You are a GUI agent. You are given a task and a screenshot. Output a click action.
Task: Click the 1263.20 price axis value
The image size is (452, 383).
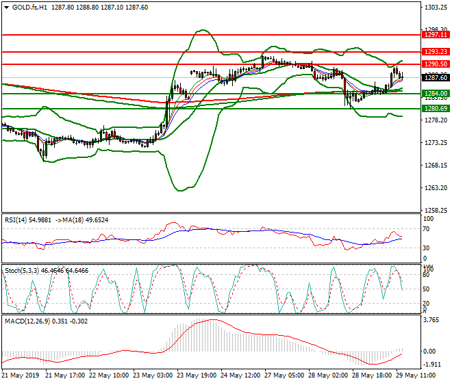pyautogui.click(x=436, y=188)
